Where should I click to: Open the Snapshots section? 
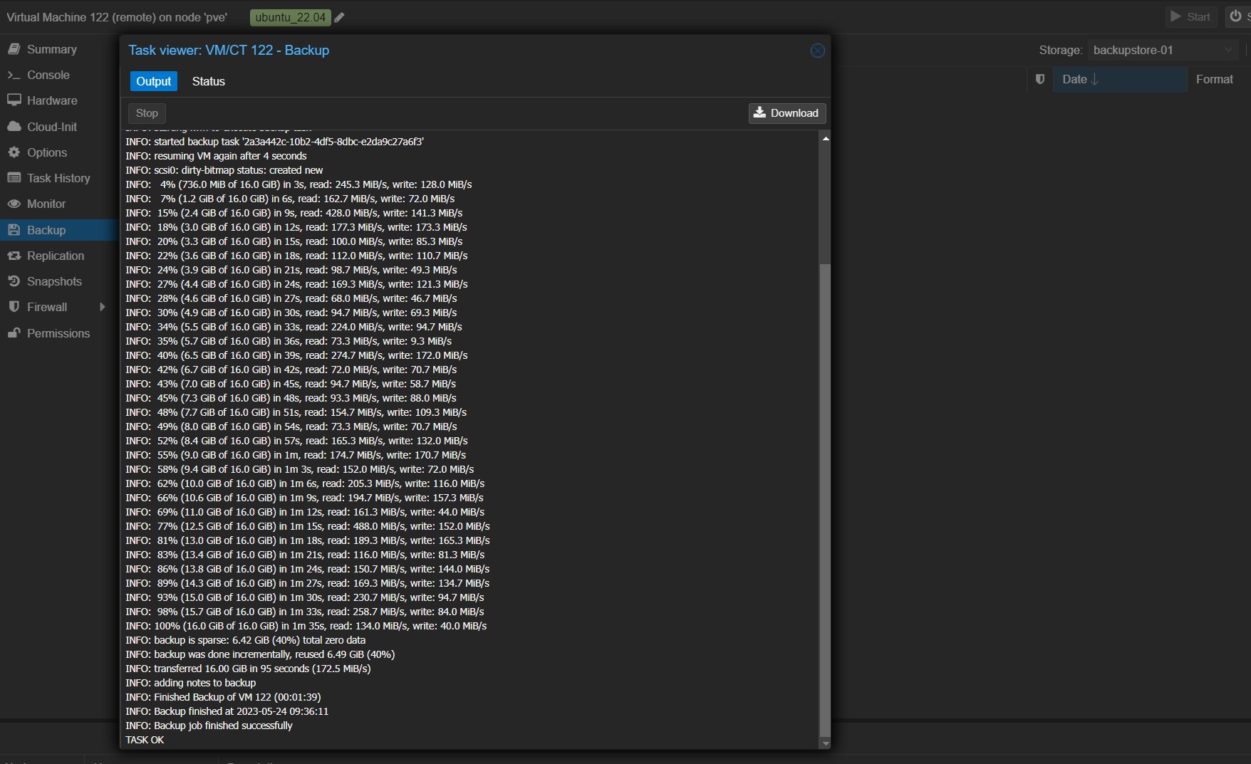(54, 281)
